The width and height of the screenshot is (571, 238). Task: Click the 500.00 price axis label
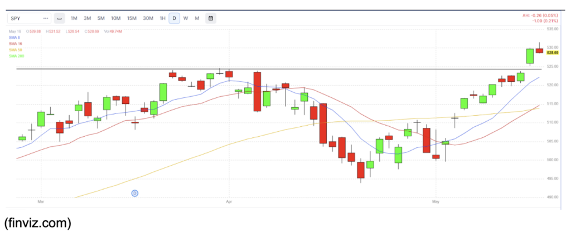[553, 160]
